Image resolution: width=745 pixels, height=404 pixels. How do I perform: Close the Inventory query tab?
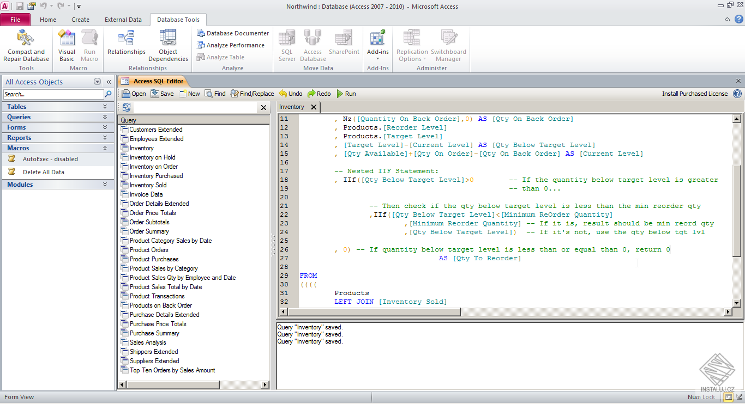click(x=314, y=107)
